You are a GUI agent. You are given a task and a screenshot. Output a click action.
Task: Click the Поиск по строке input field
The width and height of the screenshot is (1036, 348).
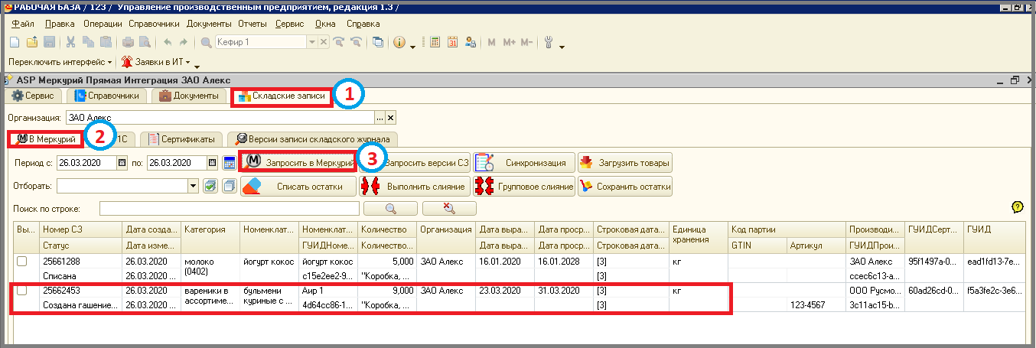coord(230,208)
